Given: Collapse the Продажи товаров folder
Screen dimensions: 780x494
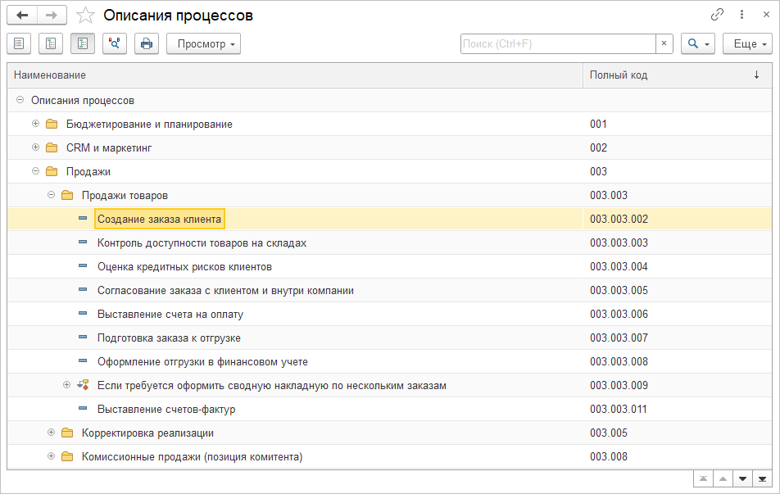Looking at the screenshot, I should point(51,195).
